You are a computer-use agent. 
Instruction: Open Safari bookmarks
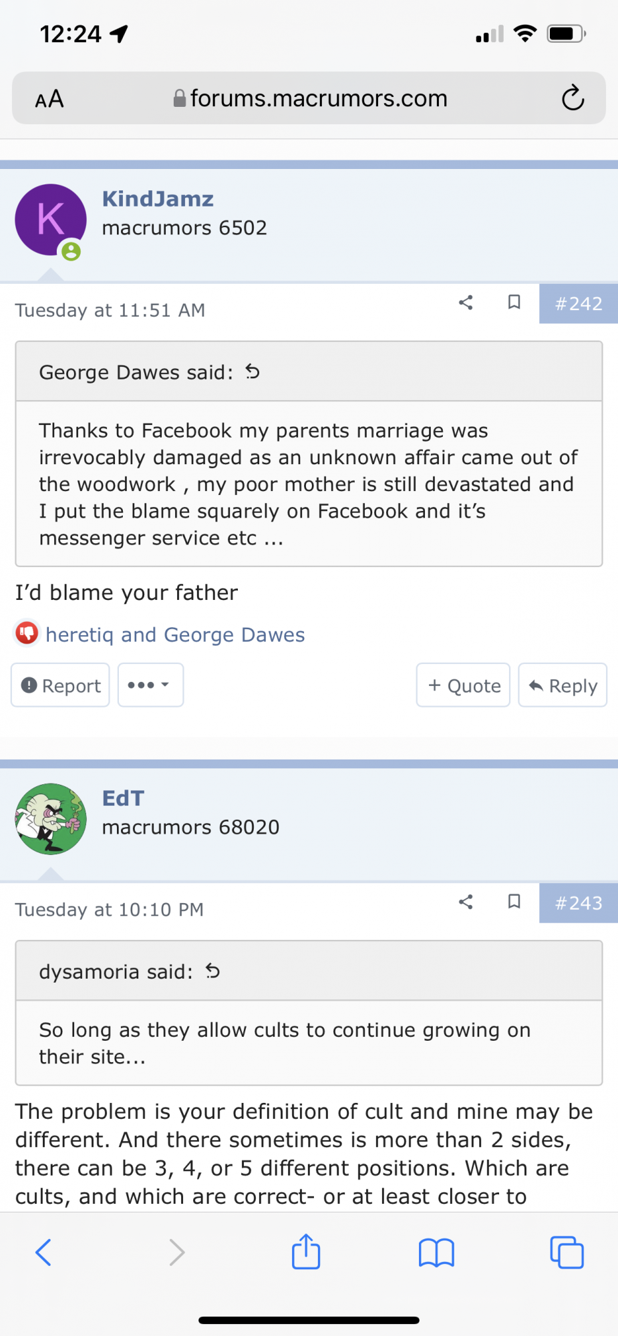pyautogui.click(x=436, y=1252)
